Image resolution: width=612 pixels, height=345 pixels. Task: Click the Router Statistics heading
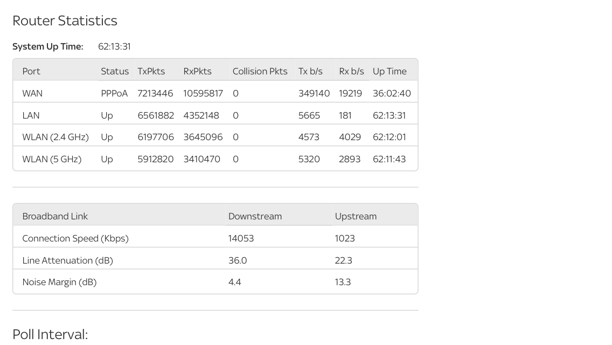(65, 20)
